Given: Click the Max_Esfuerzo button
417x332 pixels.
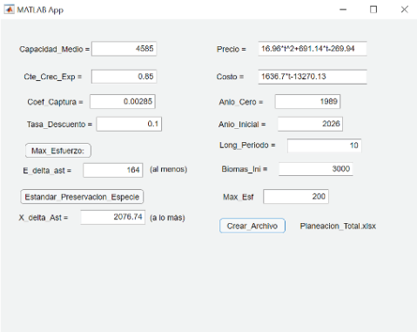Looking at the screenshot, I should [58, 151].
